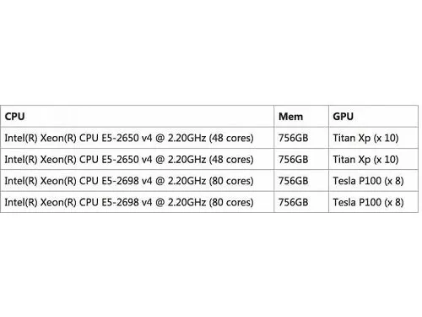Click "Xeon(R)" text in first row
Image resolution: width=422 pixels, height=317 pixels.
pos(58,138)
